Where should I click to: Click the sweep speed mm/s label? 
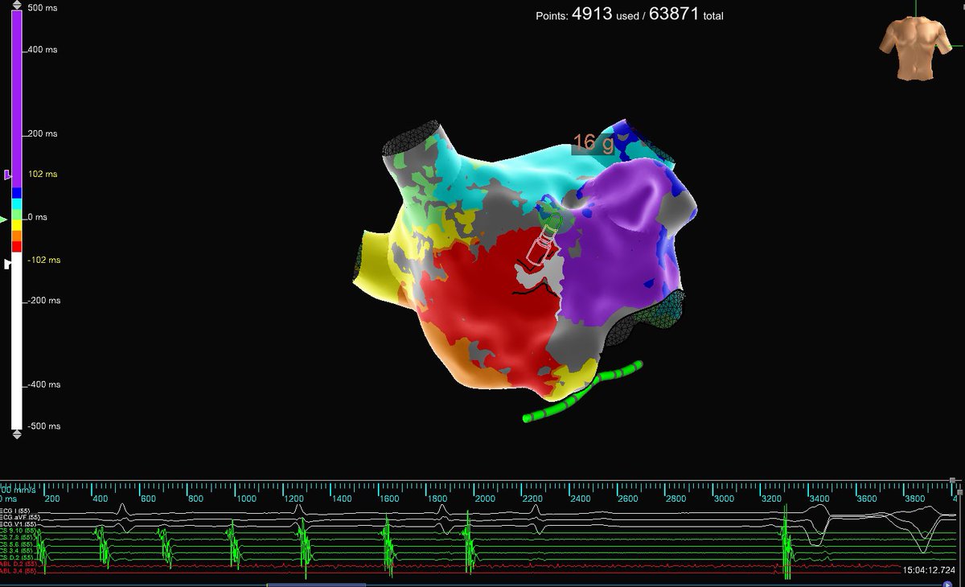[18, 489]
